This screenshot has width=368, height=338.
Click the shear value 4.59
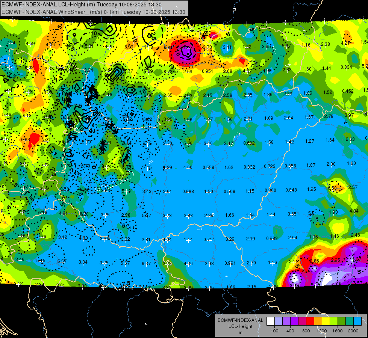coord(30,44)
